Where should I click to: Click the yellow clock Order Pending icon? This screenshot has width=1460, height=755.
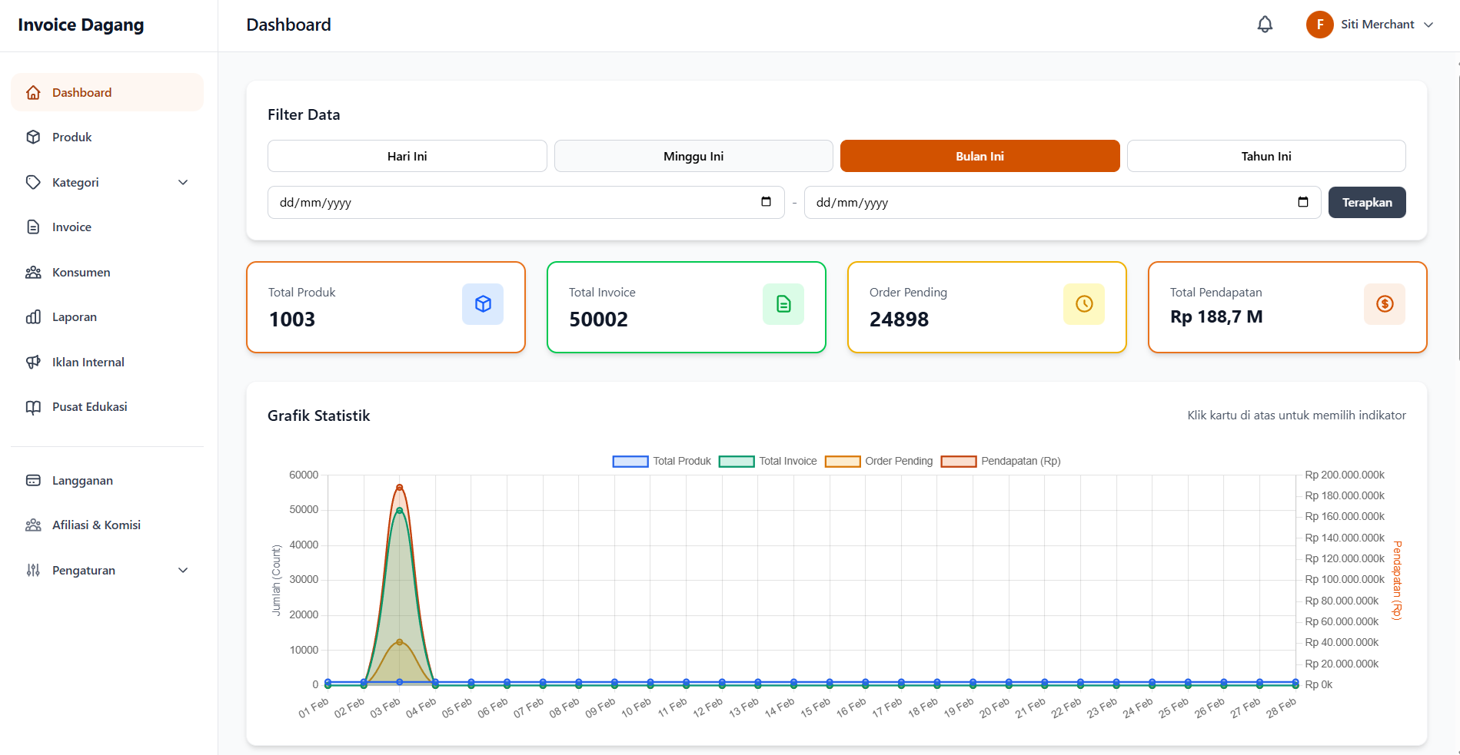1084,304
